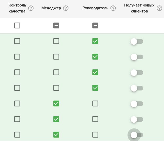
Task: Toggle the Менеджер select-all header checkbox
Action: click(x=56, y=25)
